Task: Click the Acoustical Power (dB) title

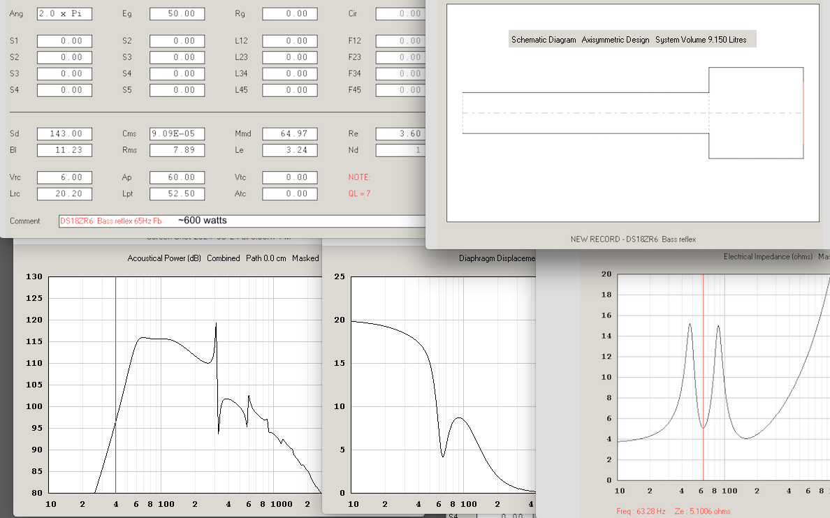Action: click(x=164, y=258)
